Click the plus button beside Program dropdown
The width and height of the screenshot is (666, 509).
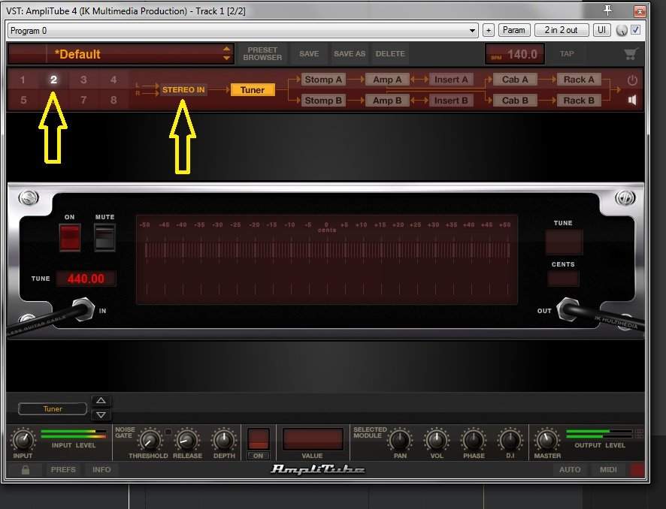click(489, 31)
